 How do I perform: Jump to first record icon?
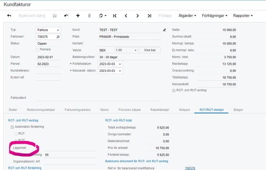pos(115,16)
